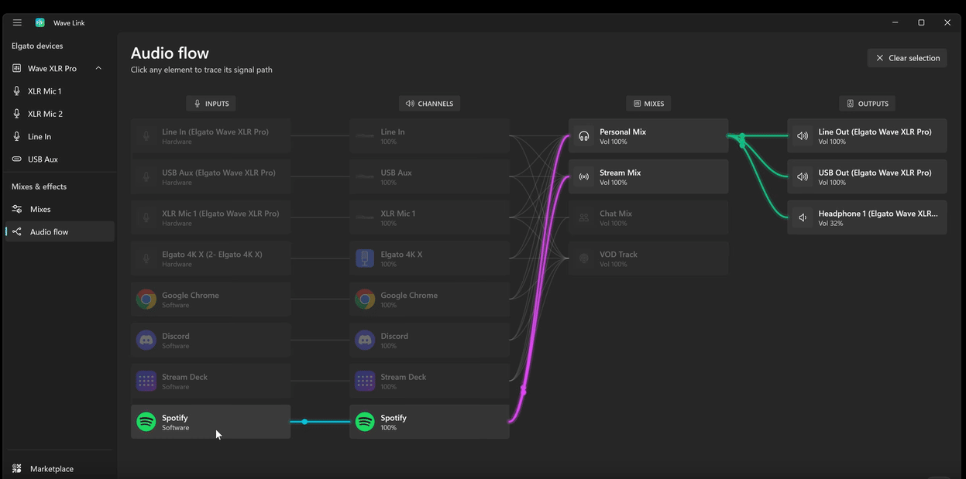Open USB Aux sidebar item
Screen dimensions: 966x479
tap(59, 159)
